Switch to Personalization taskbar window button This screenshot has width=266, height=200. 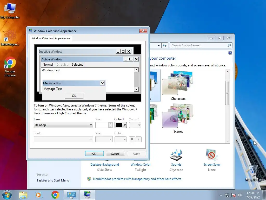point(87,195)
